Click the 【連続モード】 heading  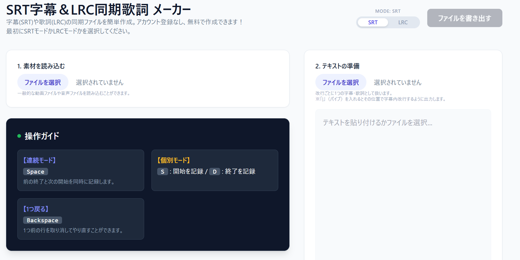pyautogui.click(x=40, y=160)
